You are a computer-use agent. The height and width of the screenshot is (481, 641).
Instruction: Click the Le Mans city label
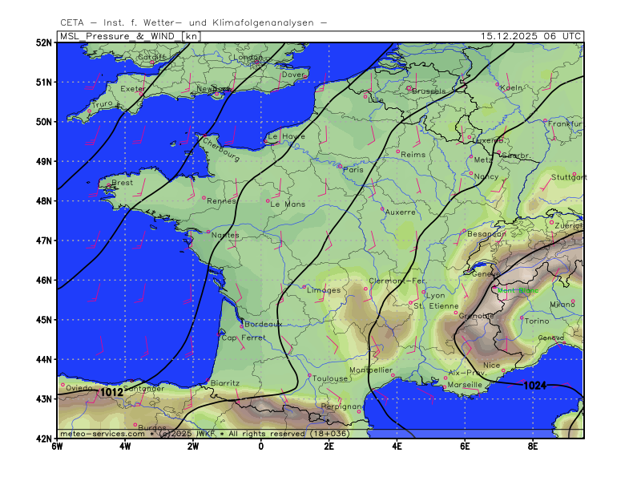click(288, 204)
